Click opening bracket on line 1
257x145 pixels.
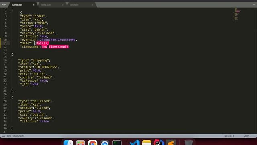tap(12, 9)
